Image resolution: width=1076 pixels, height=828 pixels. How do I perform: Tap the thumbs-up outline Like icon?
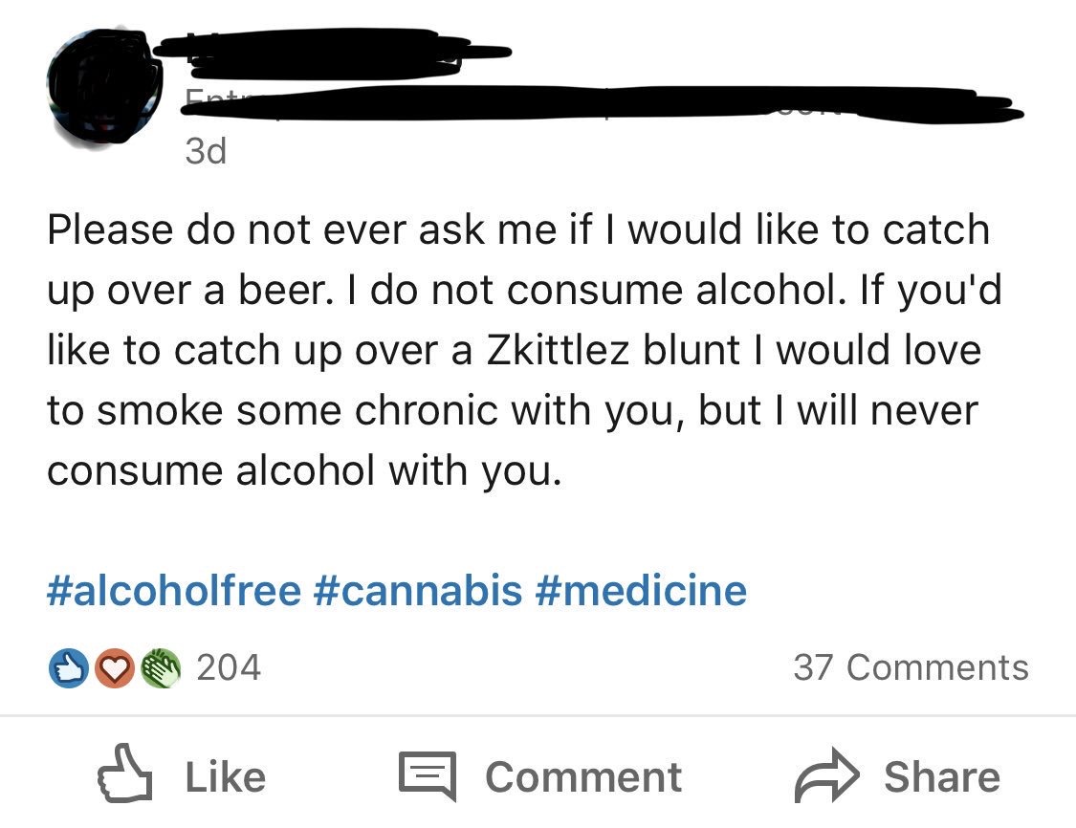[126, 777]
